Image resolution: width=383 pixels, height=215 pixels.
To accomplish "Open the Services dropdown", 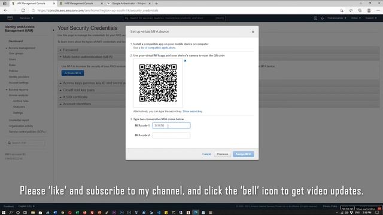I will [x=26, y=18].
